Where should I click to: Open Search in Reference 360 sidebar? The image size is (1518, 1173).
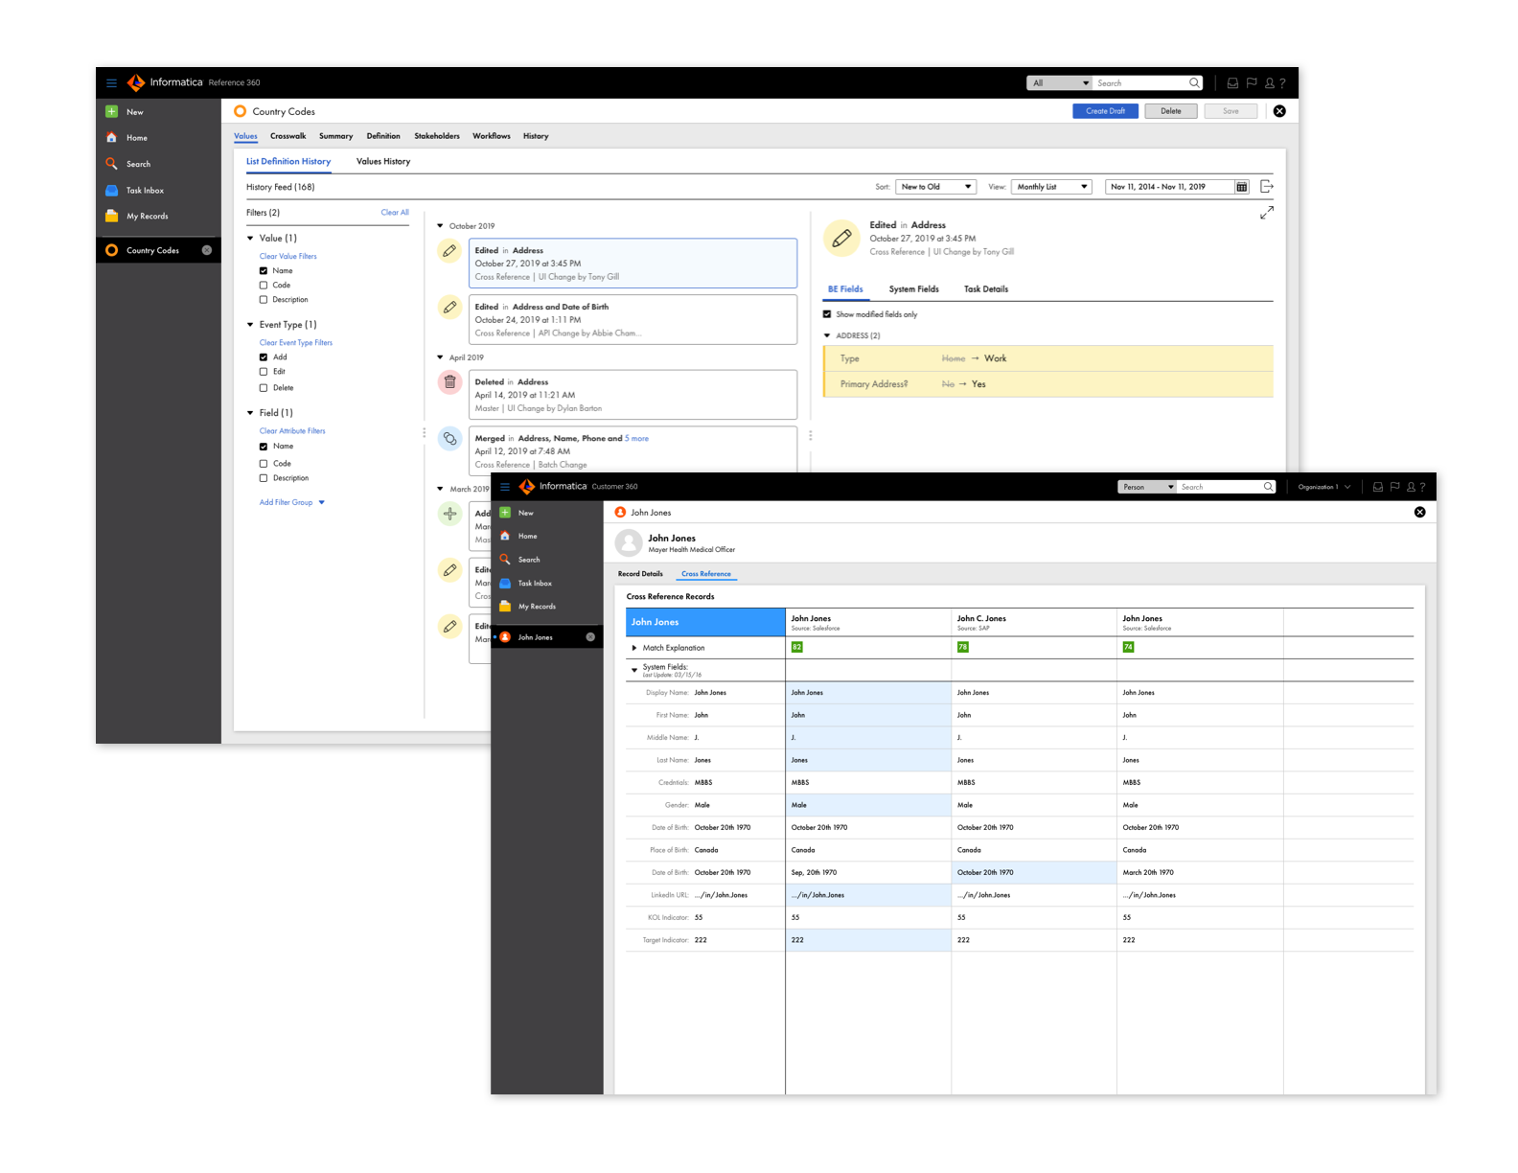[x=138, y=164]
